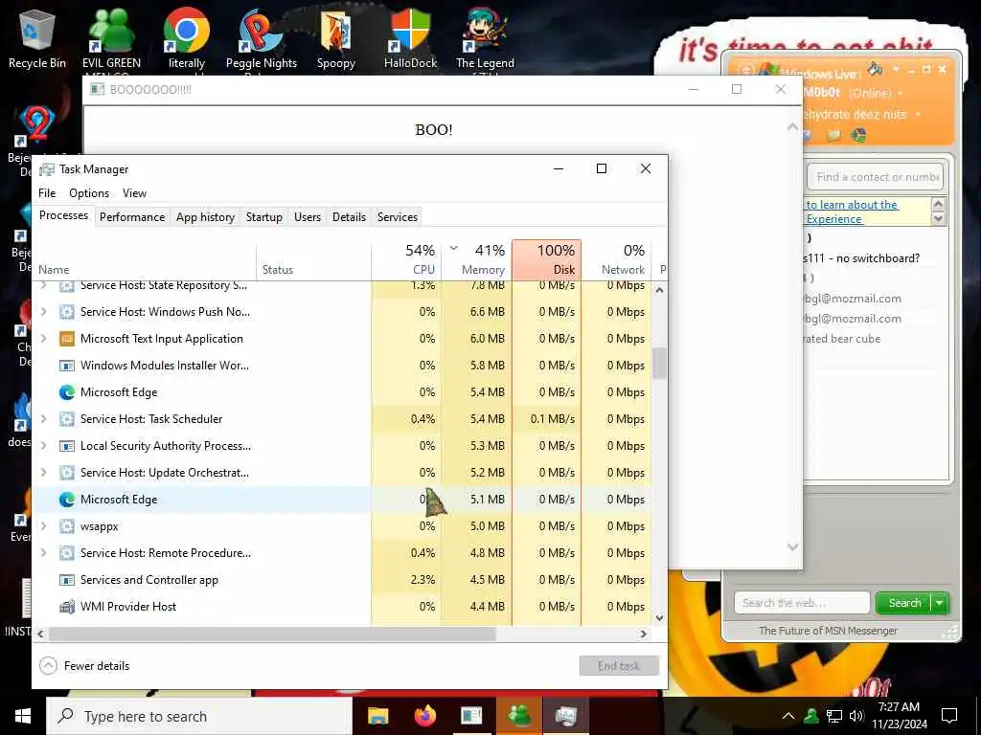Image resolution: width=981 pixels, height=735 pixels.
Task: Expand Service Host: Task Scheduler row
Action: point(43,419)
